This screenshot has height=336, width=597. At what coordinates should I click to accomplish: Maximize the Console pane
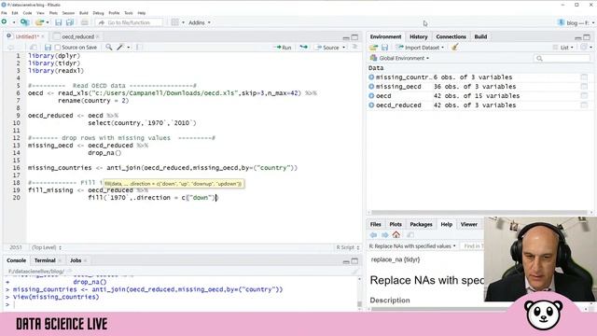(x=354, y=261)
